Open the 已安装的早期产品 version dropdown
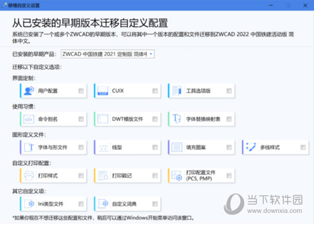 click(x=108, y=54)
